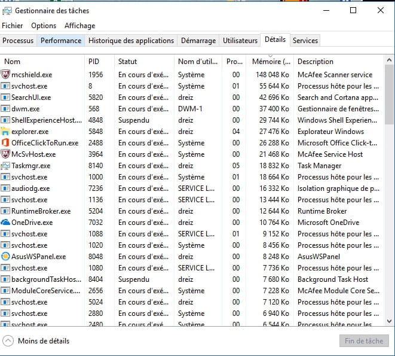
Task: Select the mcshield.exe process name
Action: click(32, 75)
